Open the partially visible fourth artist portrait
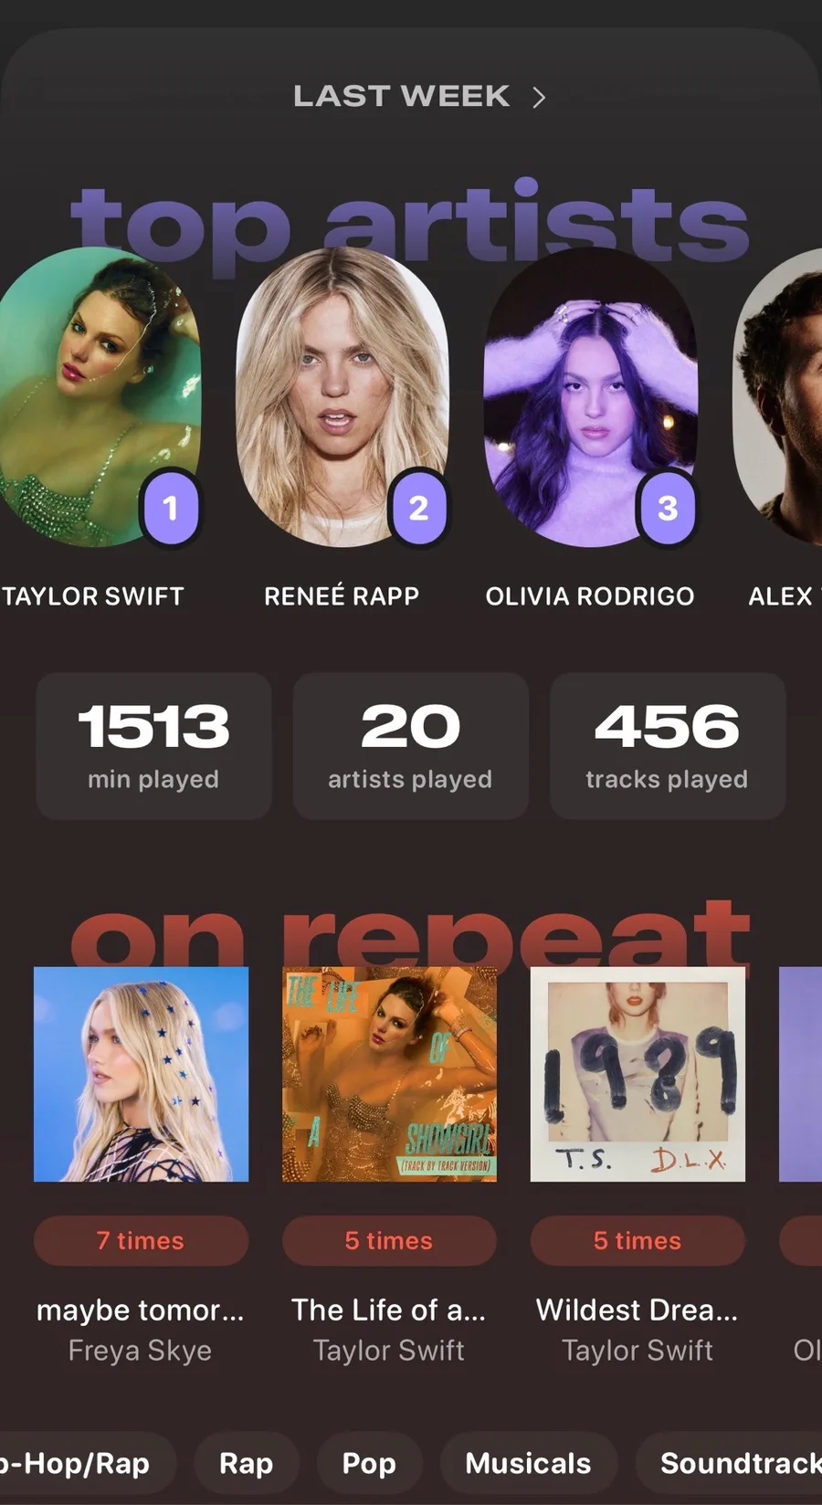Screen dimensions: 822x1505 [x=778, y=397]
